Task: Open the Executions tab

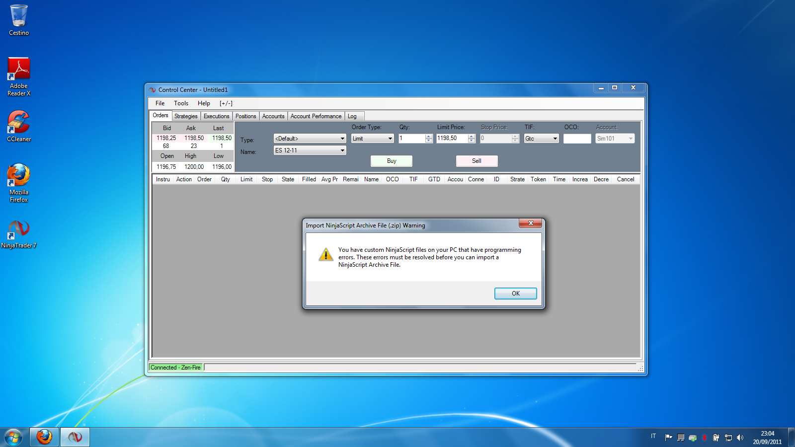Action: click(x=217, y=116)
